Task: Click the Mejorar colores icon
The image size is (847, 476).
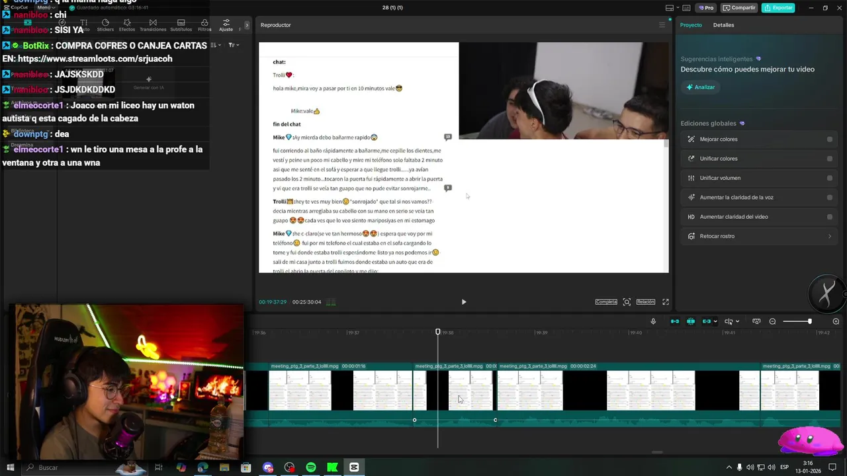Action: point(691,139)
